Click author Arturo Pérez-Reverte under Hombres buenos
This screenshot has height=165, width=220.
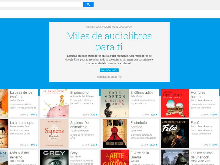click(x=201, y=100)
